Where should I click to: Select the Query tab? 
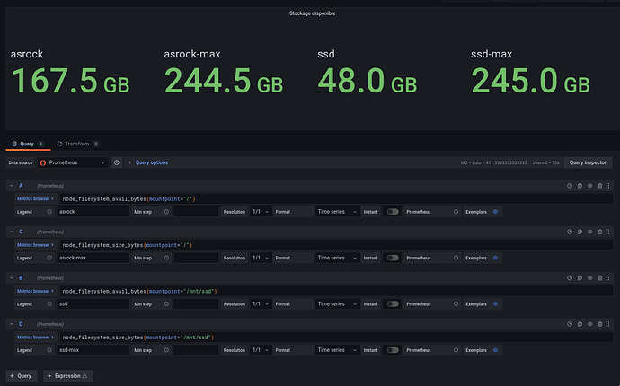click(25, 144)
